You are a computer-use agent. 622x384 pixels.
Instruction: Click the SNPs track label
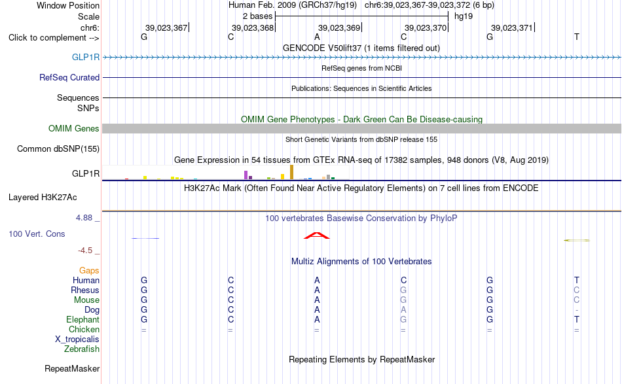point(88,108)
